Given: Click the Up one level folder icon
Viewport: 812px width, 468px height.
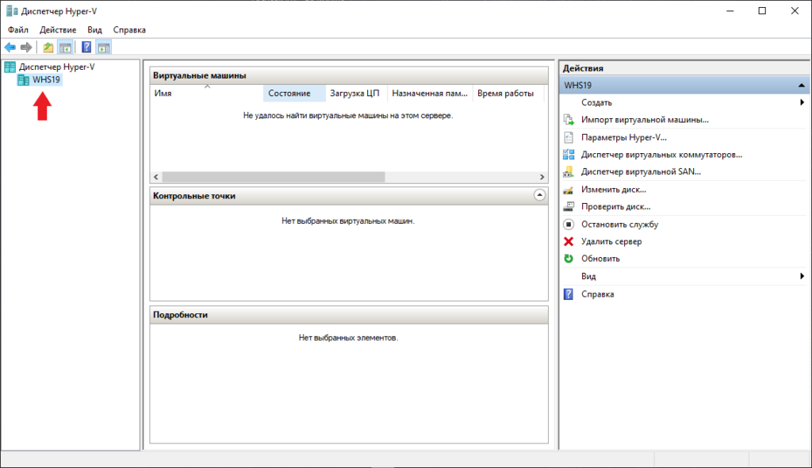Looking at the screenshot, I should (48, 48).
